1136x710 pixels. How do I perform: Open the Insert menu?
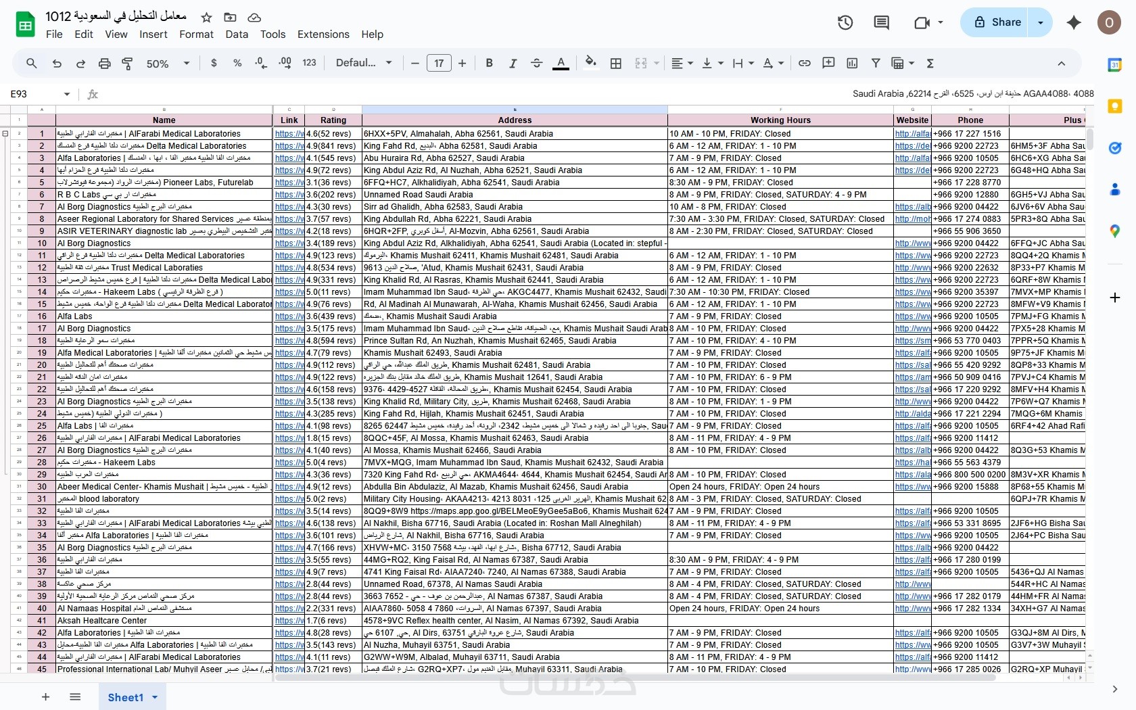coord(153,34)
